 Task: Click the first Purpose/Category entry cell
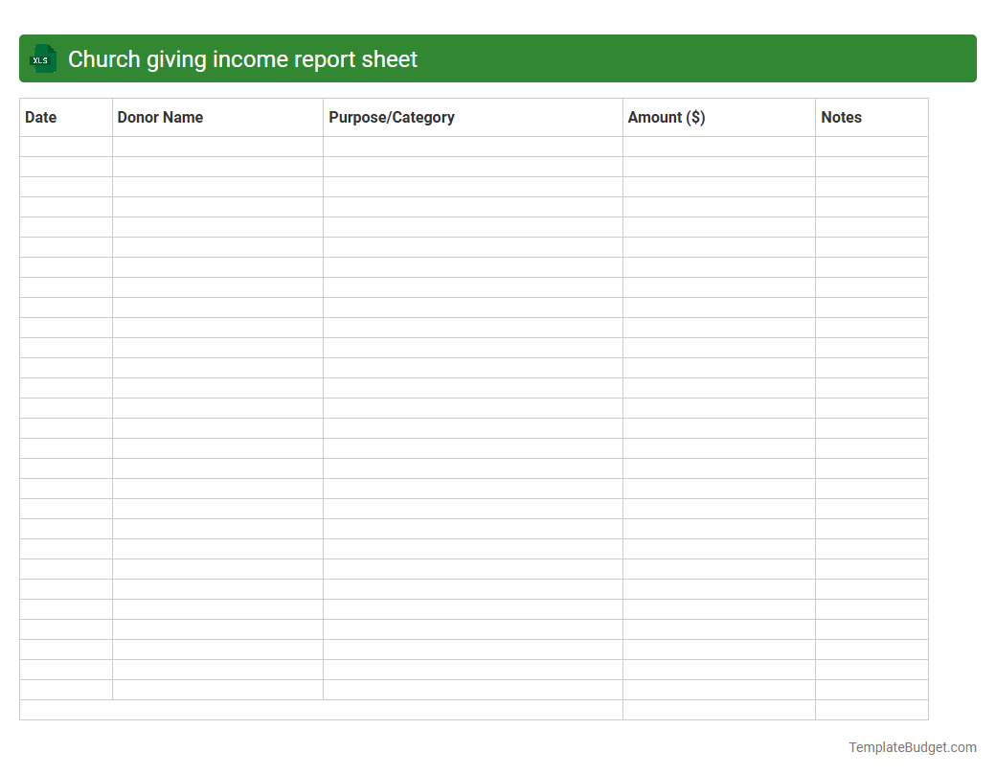click(x=473, y=146)
